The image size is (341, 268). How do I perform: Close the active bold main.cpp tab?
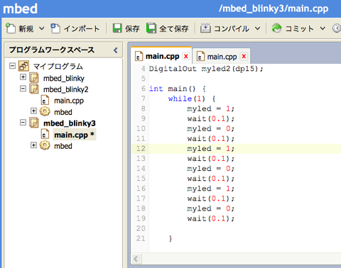click(x=186, y=56)
